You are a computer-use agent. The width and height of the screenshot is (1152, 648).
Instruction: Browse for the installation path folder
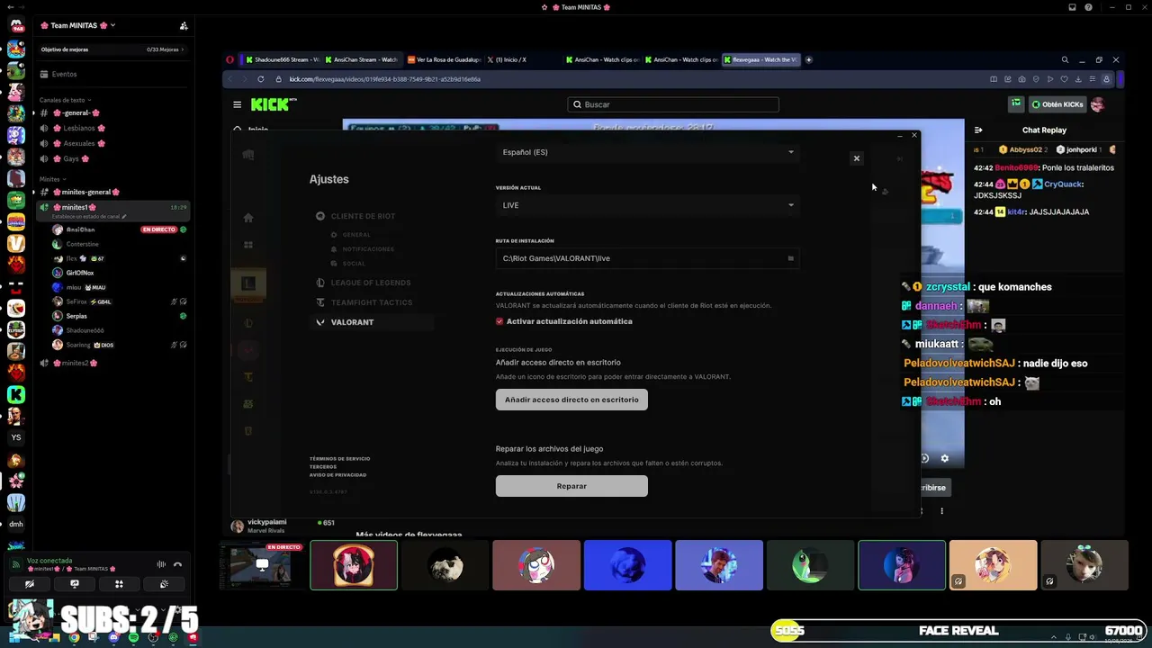coord(791,258)
